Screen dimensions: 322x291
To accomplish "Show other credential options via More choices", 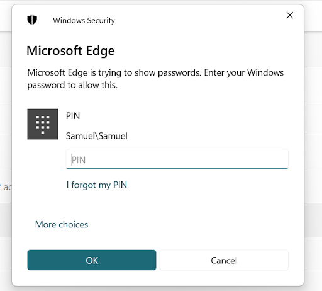I will (62, 224).
